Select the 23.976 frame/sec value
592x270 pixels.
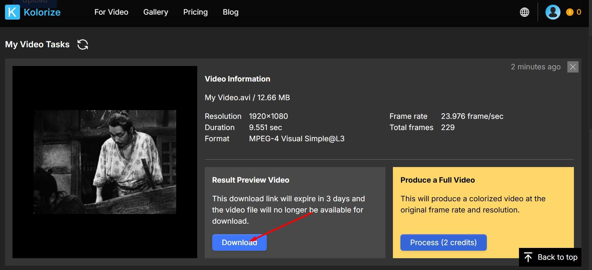point(472,116)
